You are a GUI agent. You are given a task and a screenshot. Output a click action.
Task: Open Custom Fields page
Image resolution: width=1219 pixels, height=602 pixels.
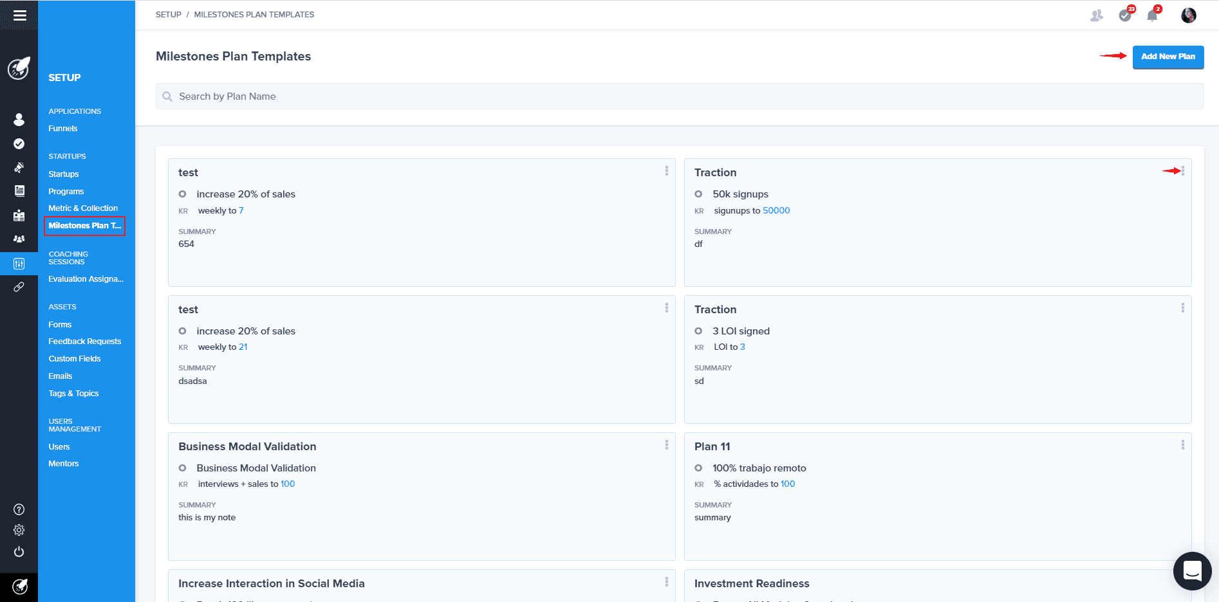click(75, 359)
